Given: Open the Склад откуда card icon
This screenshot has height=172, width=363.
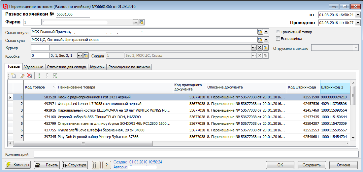Looking at the screenshot, I should (x=260, y=32).
